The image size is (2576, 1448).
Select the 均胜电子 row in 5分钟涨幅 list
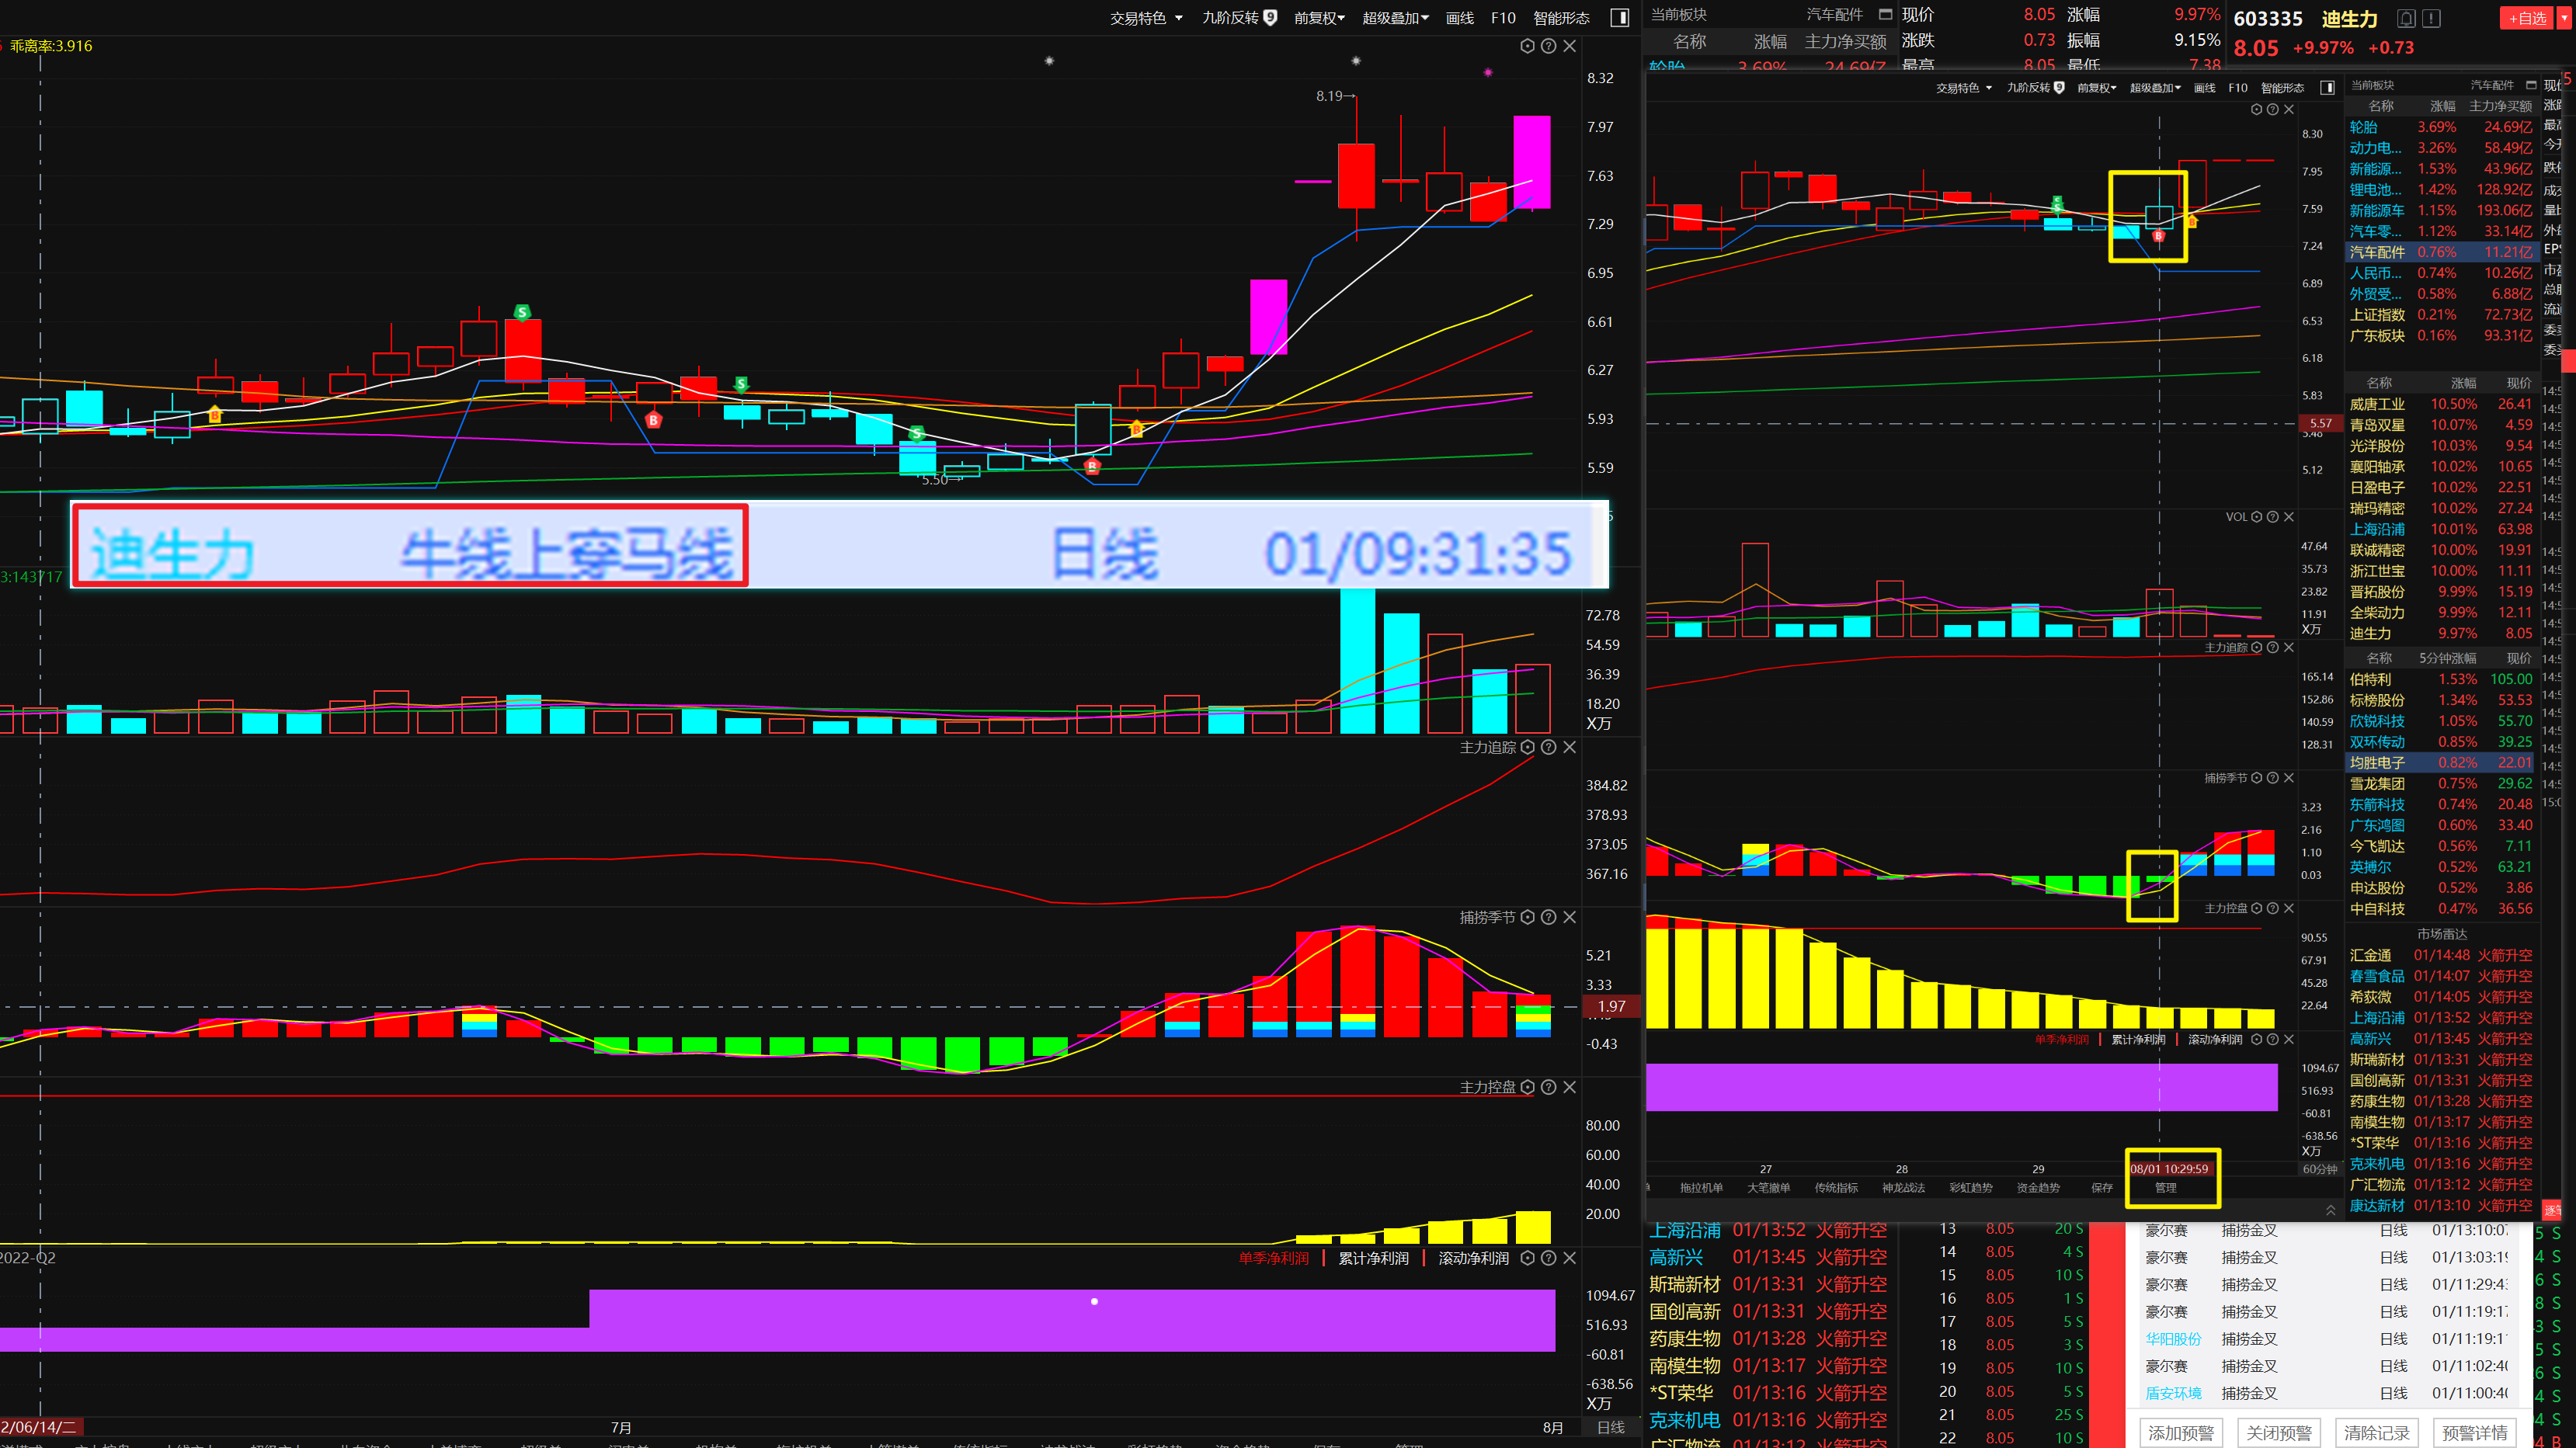click(x=2441, y=763)
